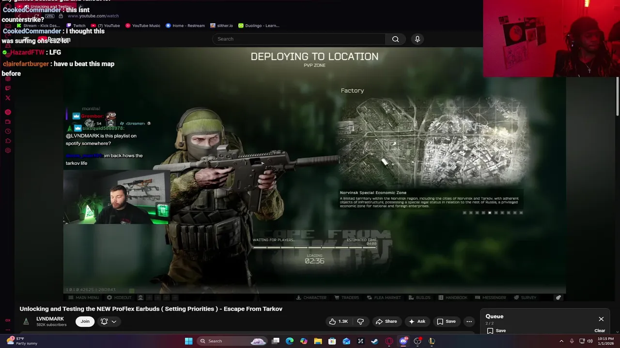Close the Queue panel

coord(601,319)
